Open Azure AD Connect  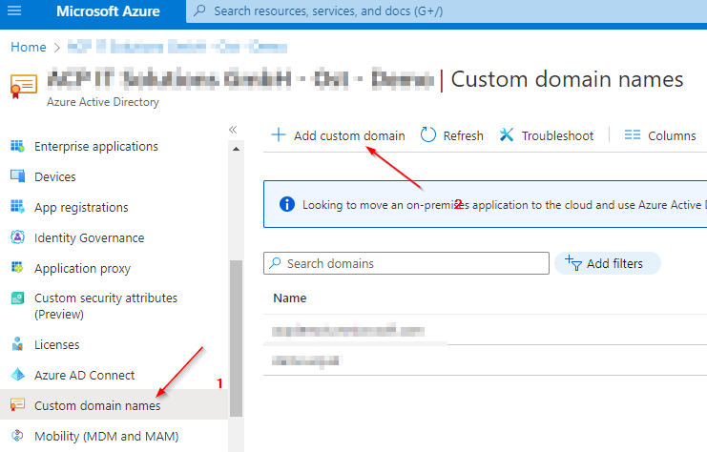84,375
